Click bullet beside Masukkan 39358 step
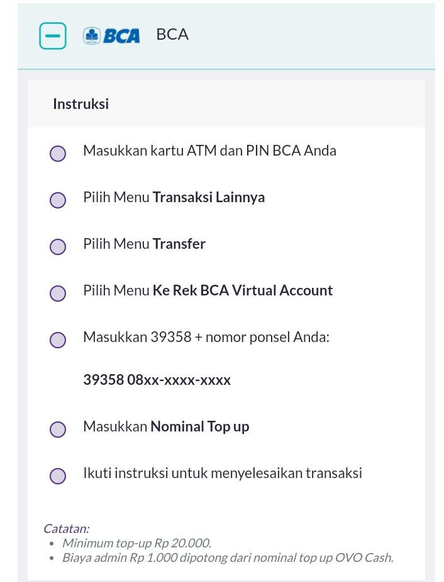Image resolution: width=444 pixels, height=582 pixels. (x=58, y=340)
